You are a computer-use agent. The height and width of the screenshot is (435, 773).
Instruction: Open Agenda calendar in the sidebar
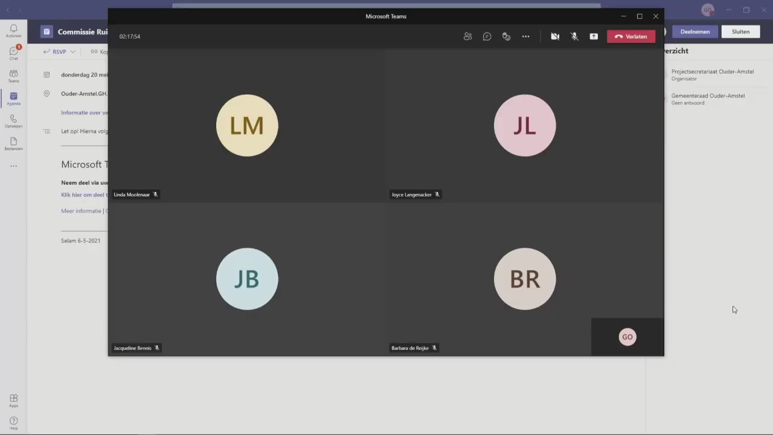[x=13, y=98]
